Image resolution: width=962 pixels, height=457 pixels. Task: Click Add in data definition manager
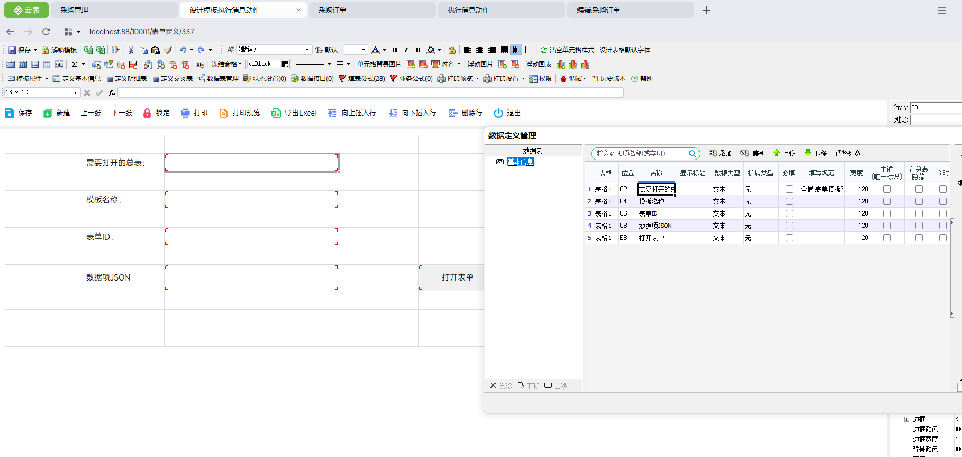tap(720, 153)
